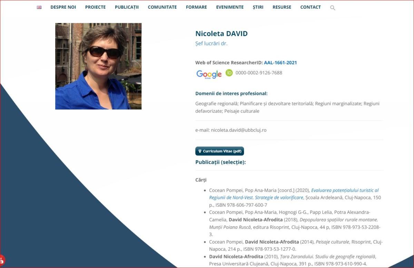This screenshot has width=414, height=268.
Task: Open the ȘTIRI page
Action: (258, 7)
